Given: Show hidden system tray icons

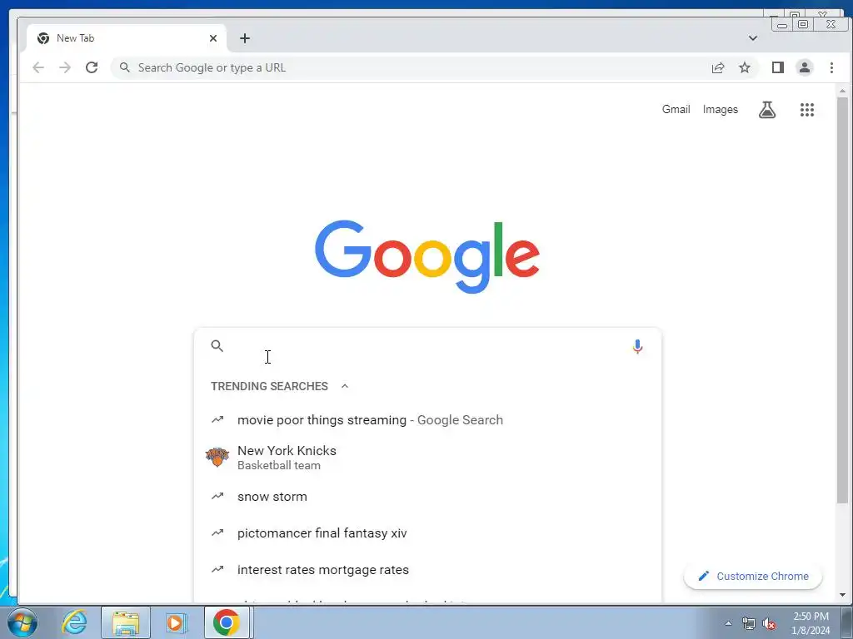Looking at the screenshot, I should [x=728, y=623].
